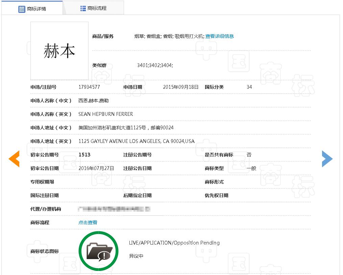Click the 申请人地址（英文） label
This screenshot has width=343, height=275.
point(51,141)
